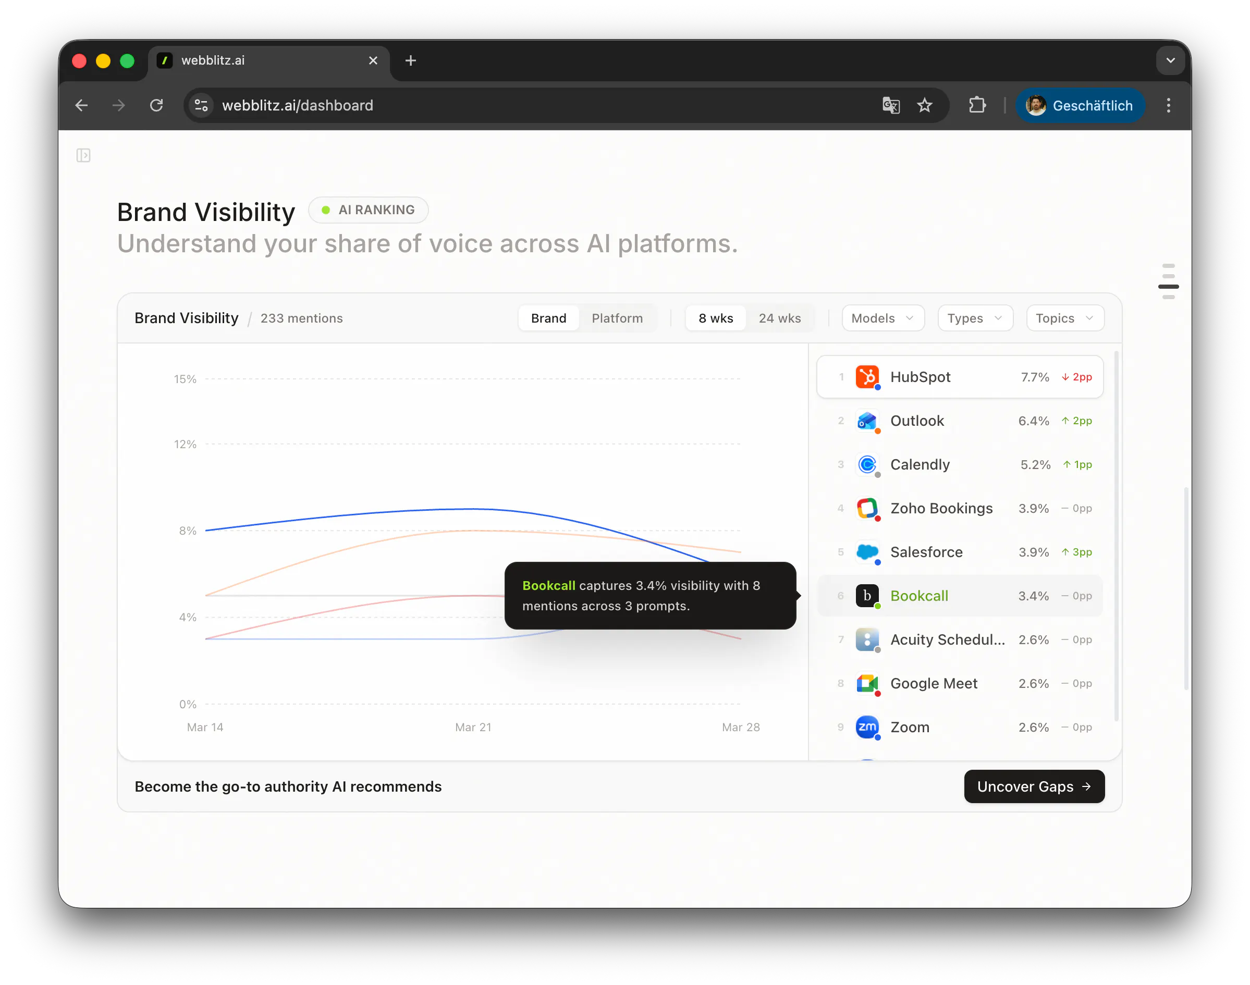This screenshot has width=1250, height=985.
Task: Click the Zoom logo icon
Action: [x=866, y=727]
